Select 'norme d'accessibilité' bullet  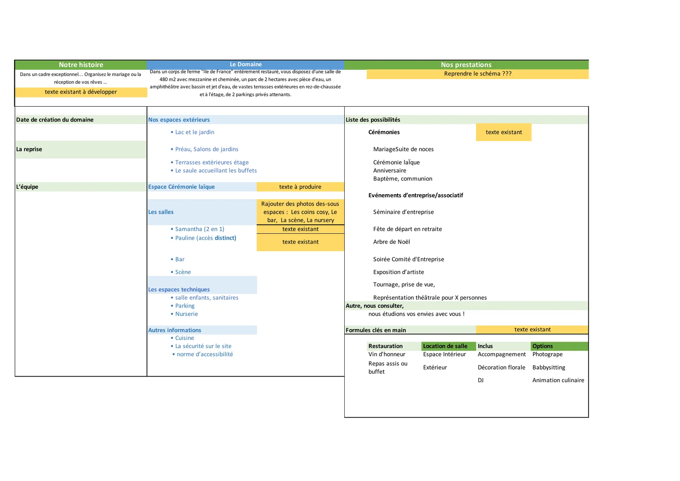point(203,354)
